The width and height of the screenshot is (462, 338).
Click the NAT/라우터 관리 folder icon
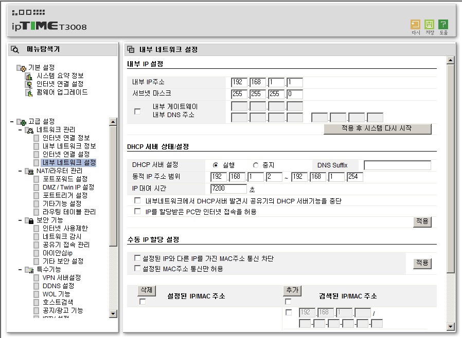click(x=30, y=171)
